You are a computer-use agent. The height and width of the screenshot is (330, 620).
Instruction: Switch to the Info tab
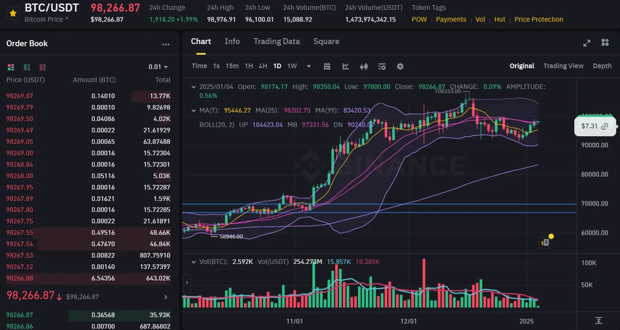(232, 41)
